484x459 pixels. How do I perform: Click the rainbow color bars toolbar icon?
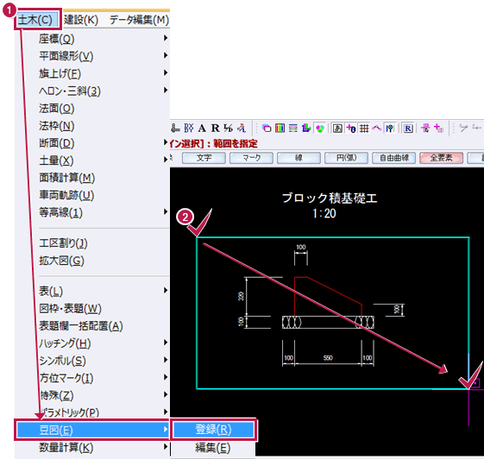(280, 128)
